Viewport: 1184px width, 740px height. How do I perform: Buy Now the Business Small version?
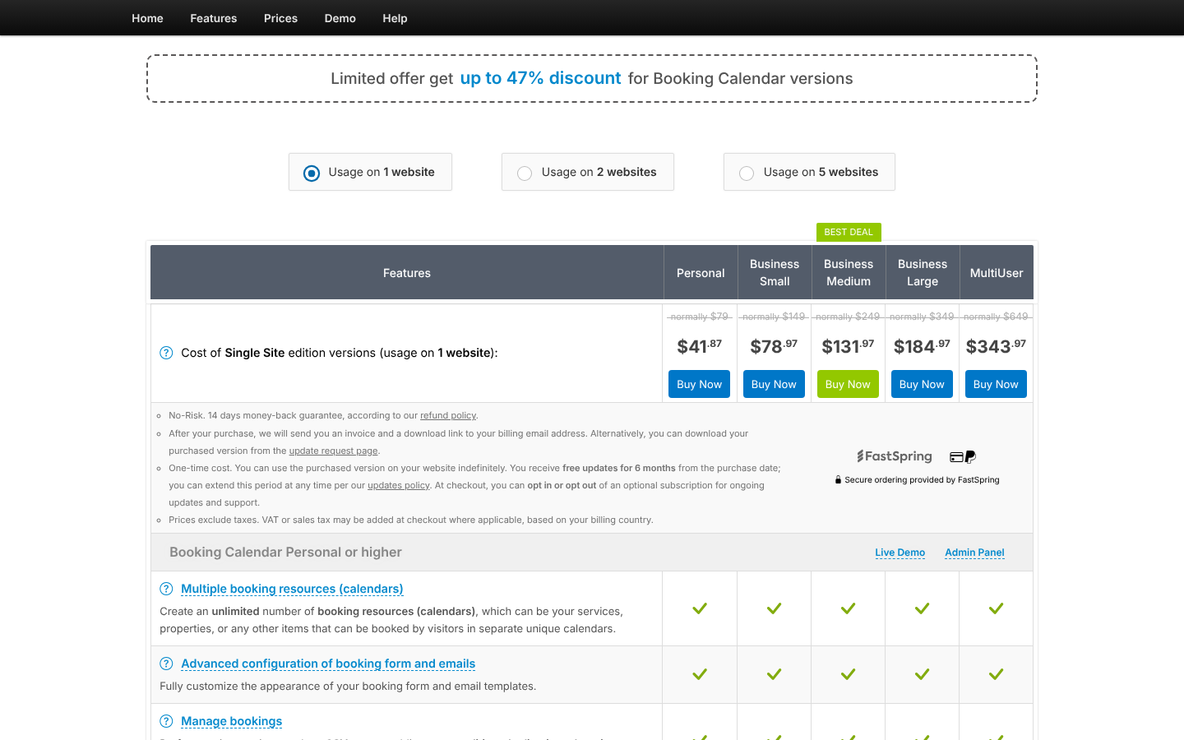click(x=774, y=384)
